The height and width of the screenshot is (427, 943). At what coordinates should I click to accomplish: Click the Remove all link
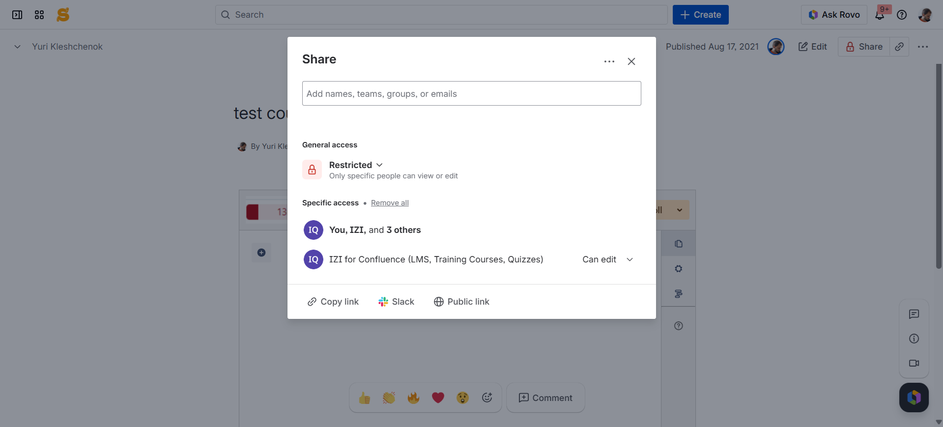[x=390, y=203]
